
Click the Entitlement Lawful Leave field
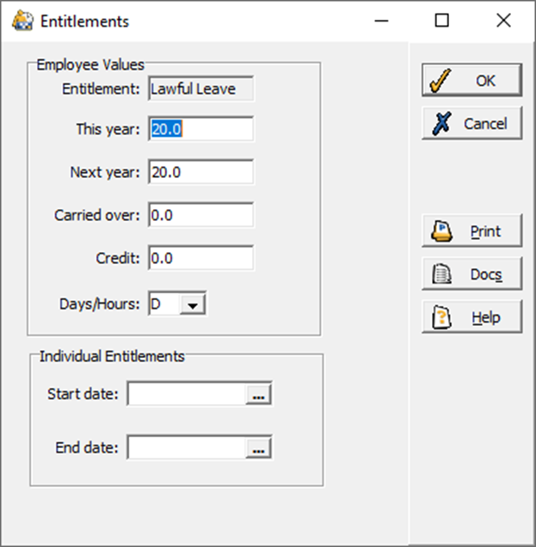click(x=201, y=89)
